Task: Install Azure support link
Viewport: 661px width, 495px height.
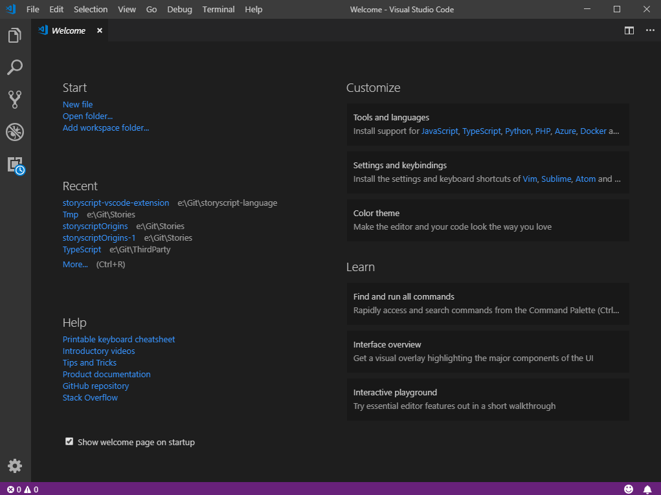Action: click(x=565, y=131)
